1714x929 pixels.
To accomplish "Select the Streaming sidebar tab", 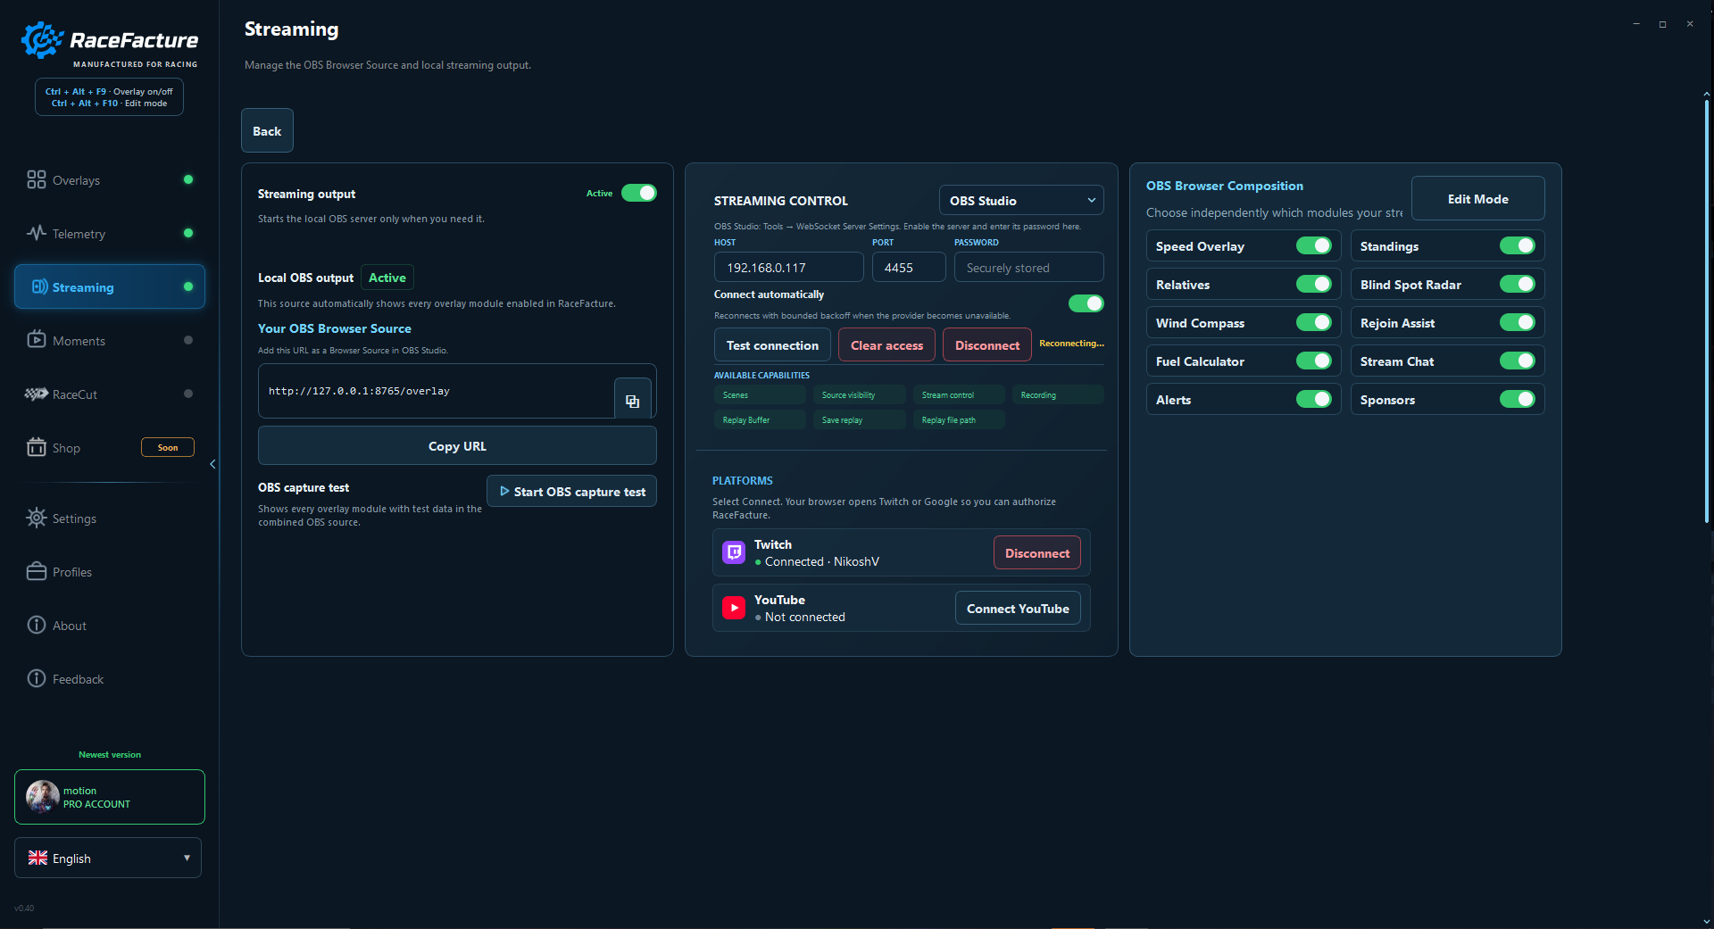I will (x=110, y=286).
